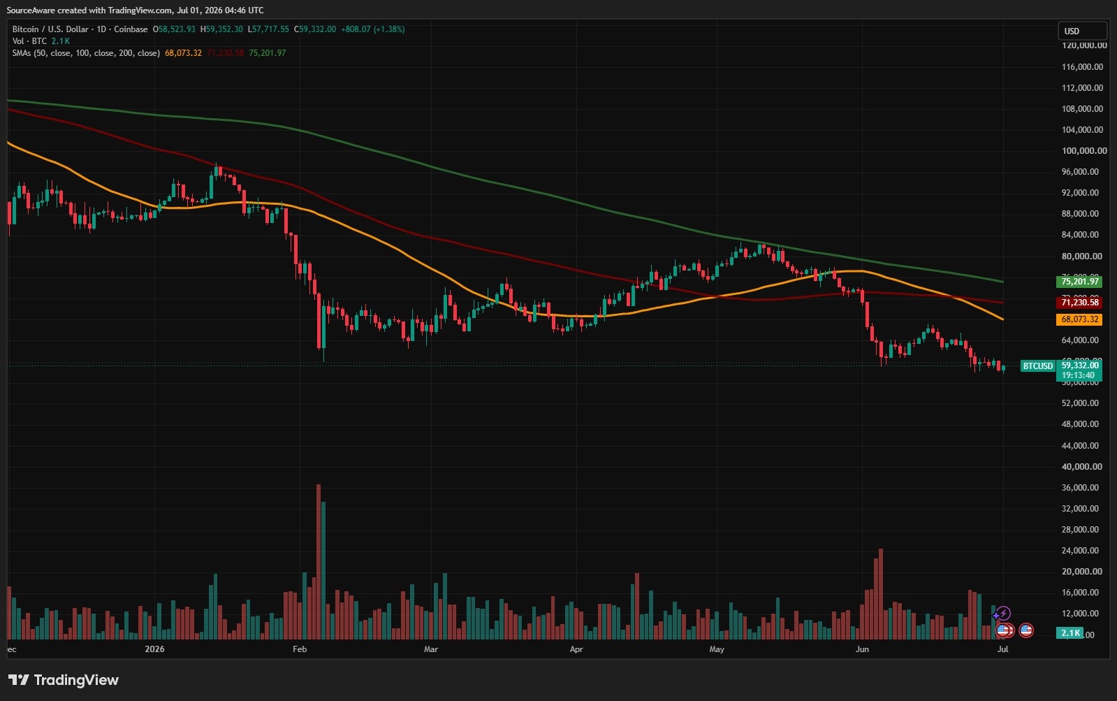Image resolution: width=1117 pixels, height=701 pixels.
Task: Click the green 75,201.97 label on the price axis
Action: tap(1079, 282)
